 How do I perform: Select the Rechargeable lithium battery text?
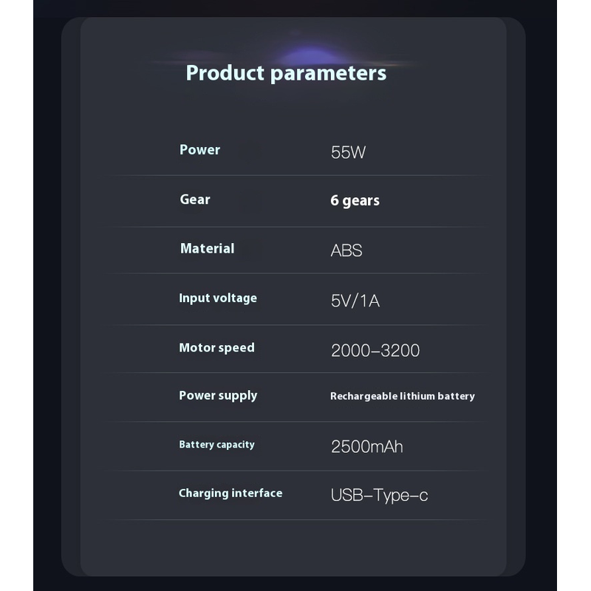(x=402, y=397)
